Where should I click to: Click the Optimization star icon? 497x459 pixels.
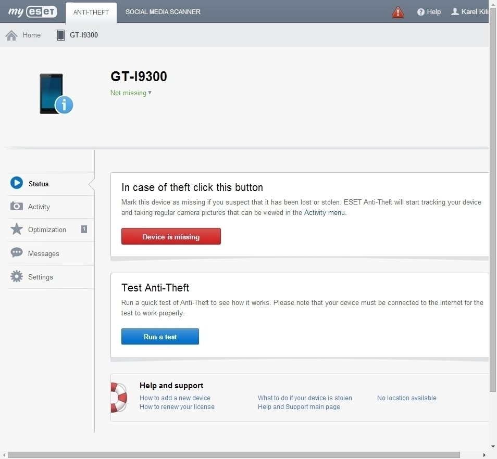click(x=17, y=229)
